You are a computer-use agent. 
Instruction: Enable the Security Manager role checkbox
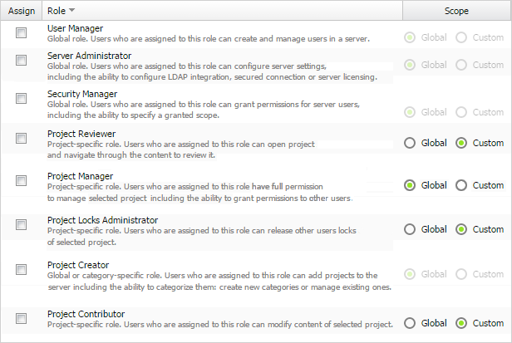[x=21, y=98]
